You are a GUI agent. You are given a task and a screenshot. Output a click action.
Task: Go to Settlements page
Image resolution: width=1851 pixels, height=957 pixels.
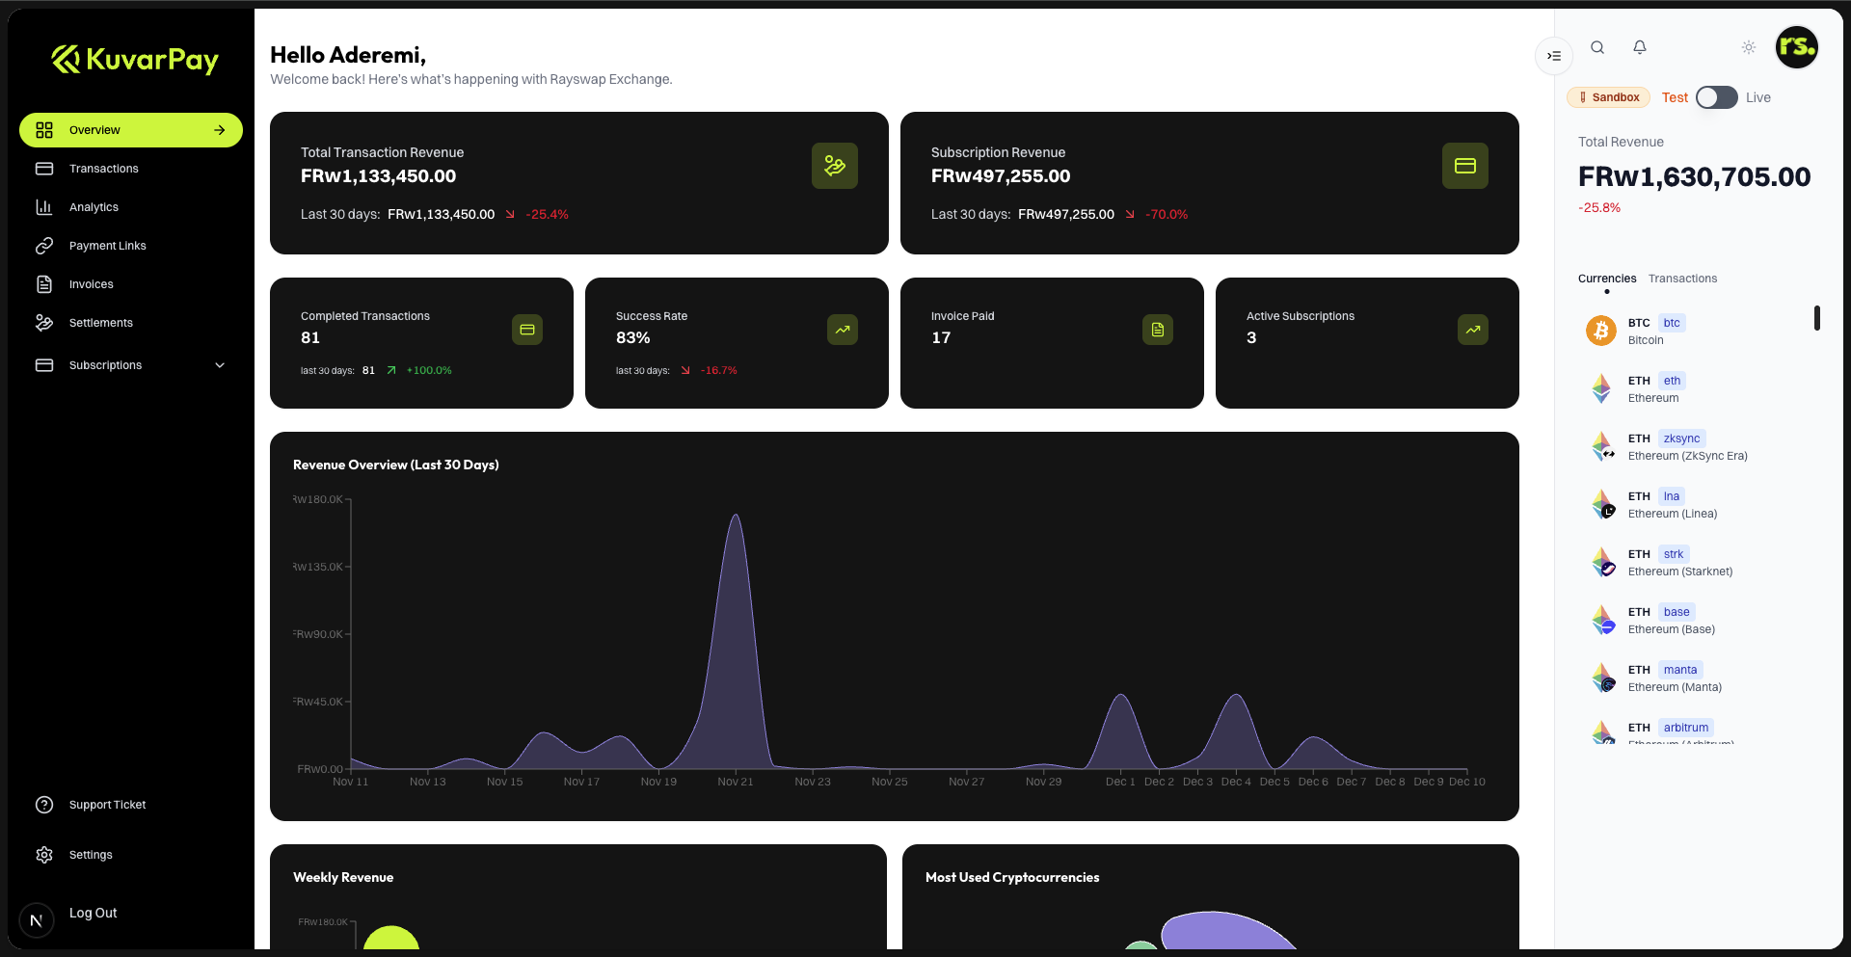(100, 323)
